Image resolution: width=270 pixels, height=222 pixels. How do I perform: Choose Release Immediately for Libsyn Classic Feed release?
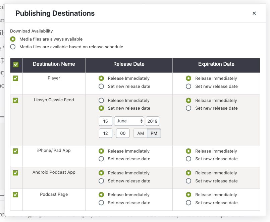[101, 100]
